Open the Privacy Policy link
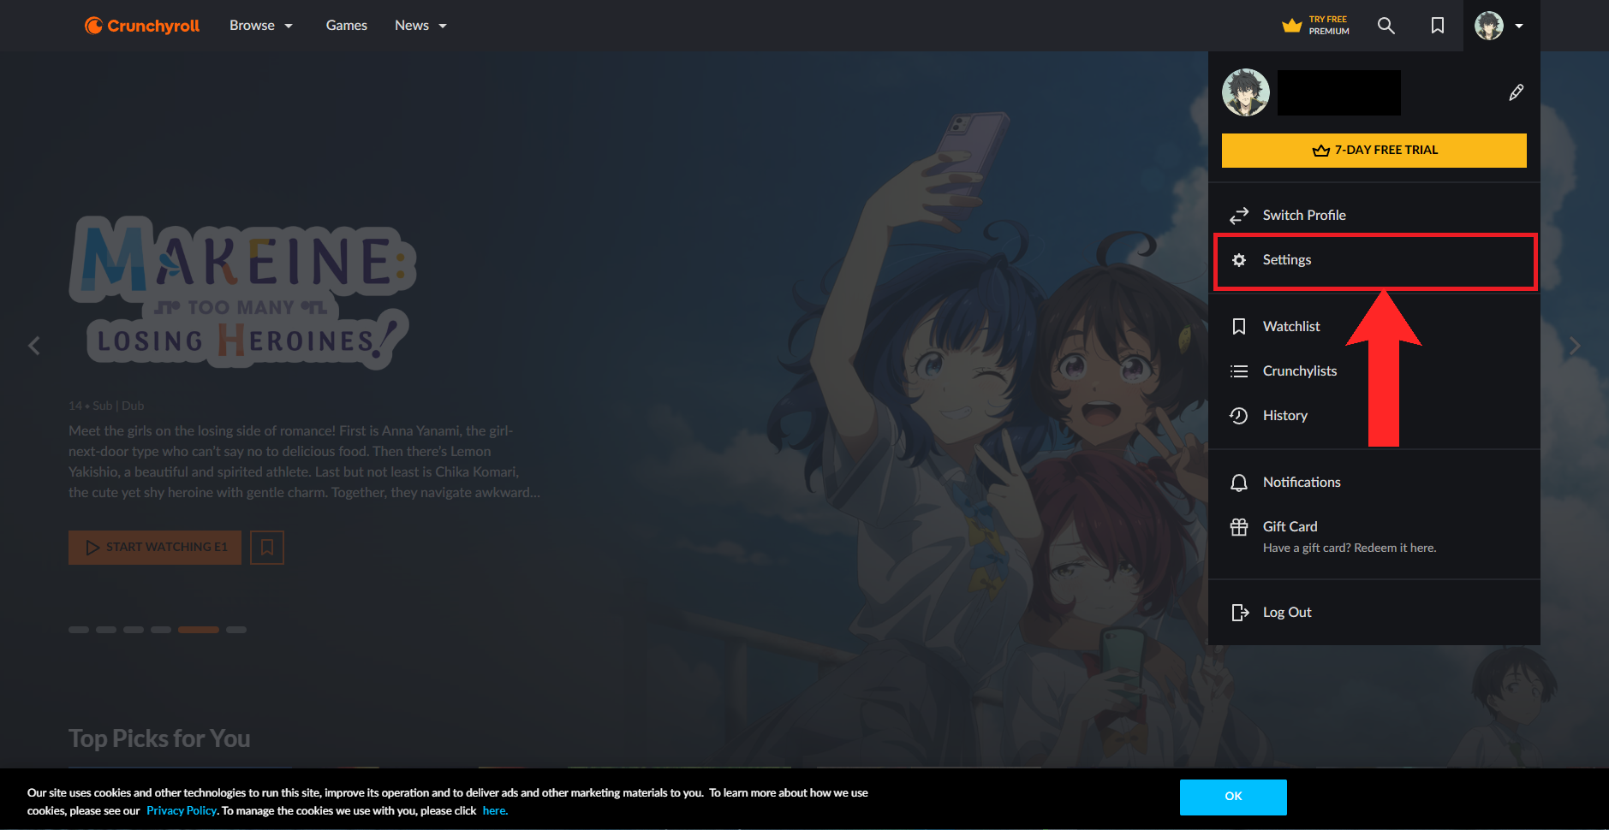The height and width of the screenshot is (830, 1609). coord(182,811)
